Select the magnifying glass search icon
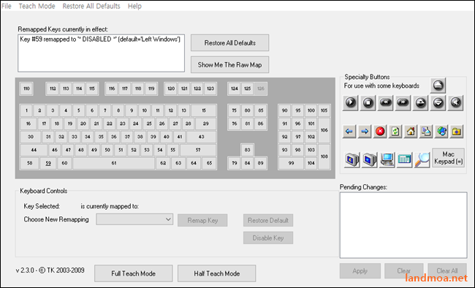This screenshot has height=288, width=475. (422, 159)
